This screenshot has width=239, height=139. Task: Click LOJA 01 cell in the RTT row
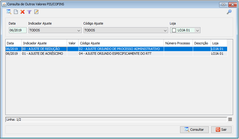pyautogui.click(x=219, y=54)
